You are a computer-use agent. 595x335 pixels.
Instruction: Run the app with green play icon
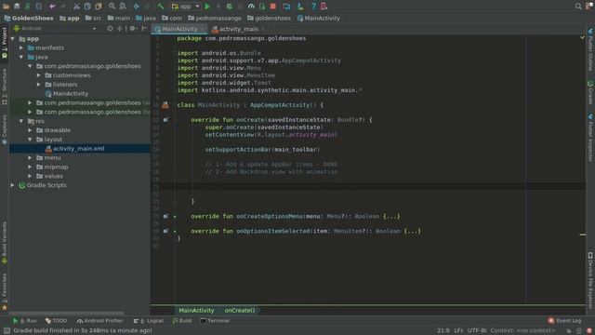[x=207, y=7]
